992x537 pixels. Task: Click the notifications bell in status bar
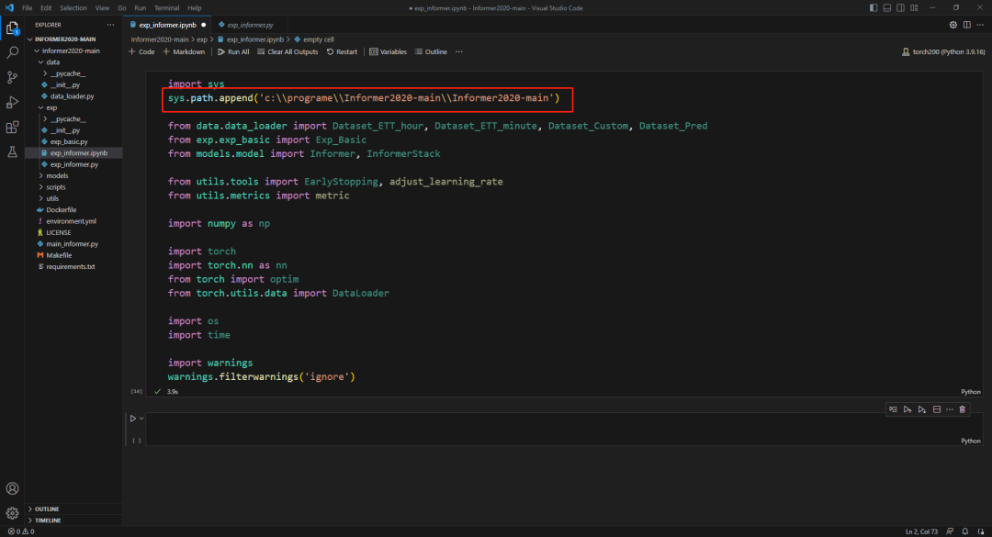click(965, 531)
